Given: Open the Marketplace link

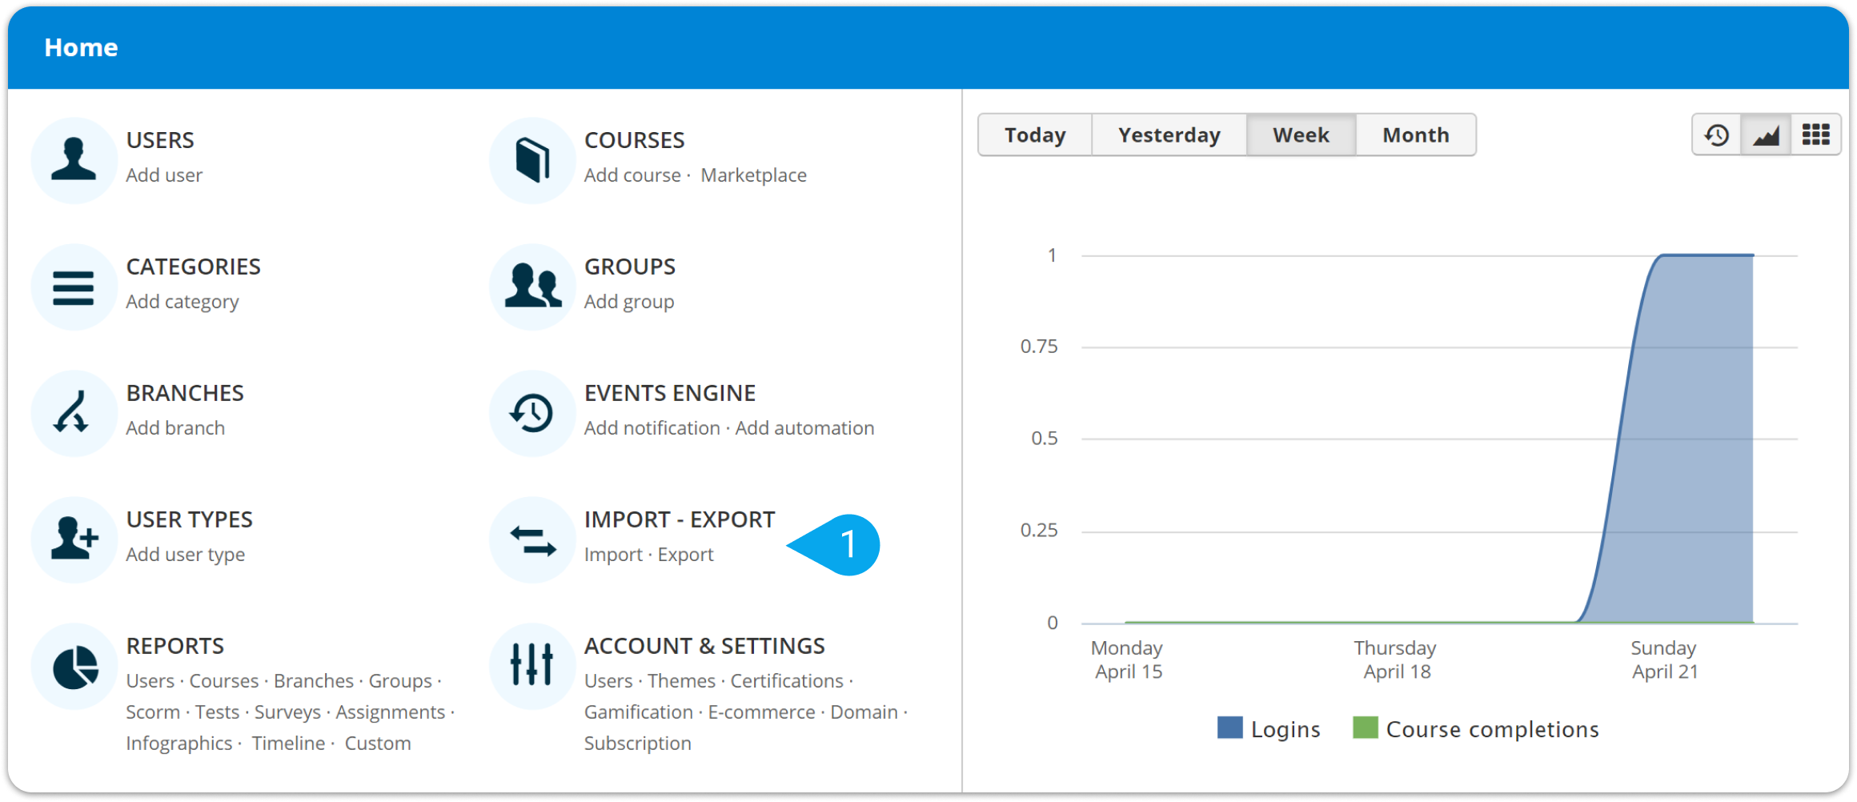Looking at the screenshot, I should pos(753,175).
